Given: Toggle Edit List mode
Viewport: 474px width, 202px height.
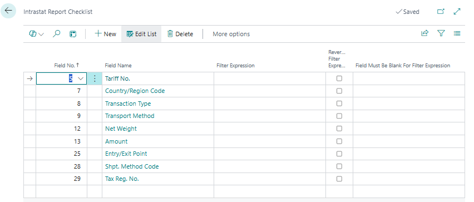Looking at the screenshot, I should [141, 34].
